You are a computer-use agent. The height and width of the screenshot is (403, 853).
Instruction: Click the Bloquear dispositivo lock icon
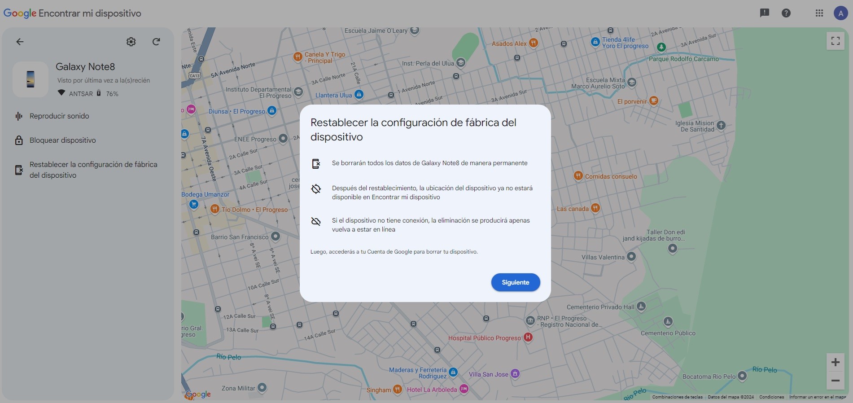(x=19, y=140)
